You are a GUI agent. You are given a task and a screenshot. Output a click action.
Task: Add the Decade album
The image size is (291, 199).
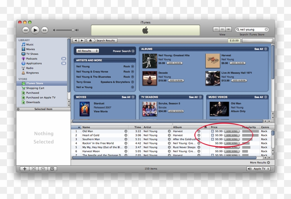pyautogui.click(x=176, y=81)
